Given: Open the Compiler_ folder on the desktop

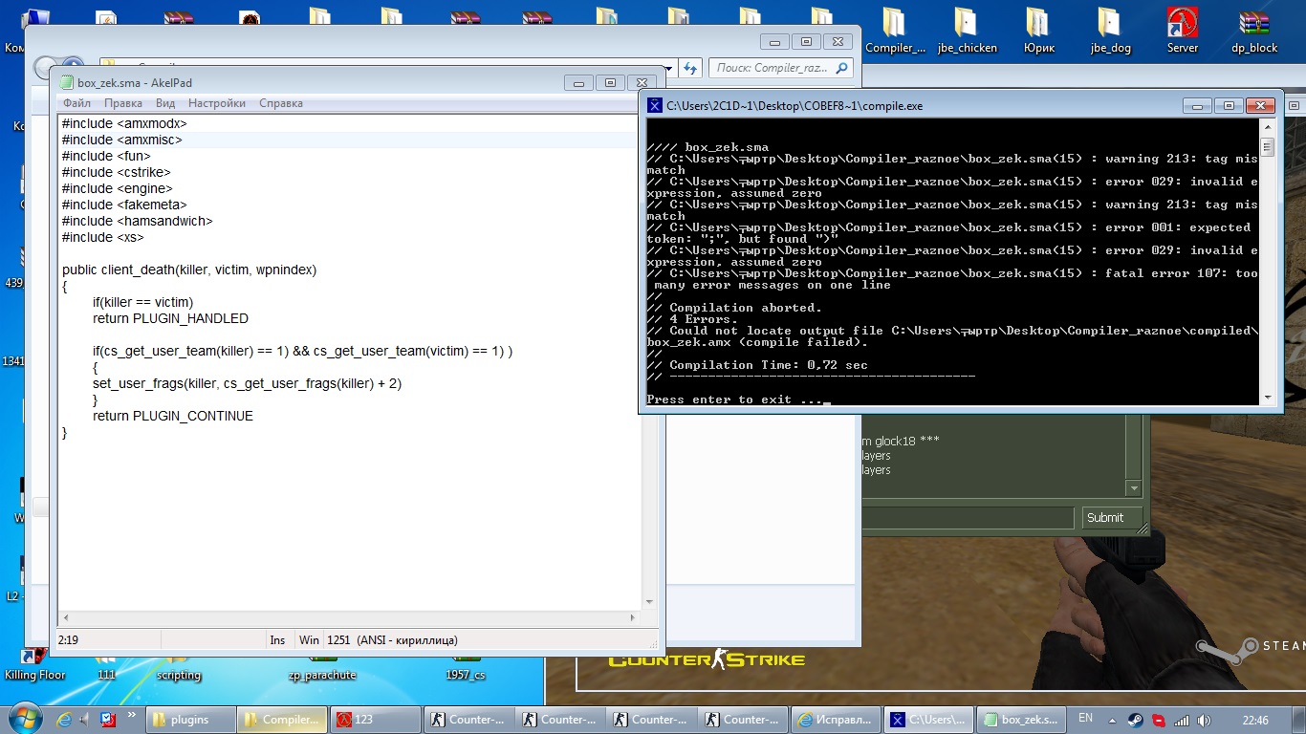Looking at the screenshot, I should pos(895,31).
